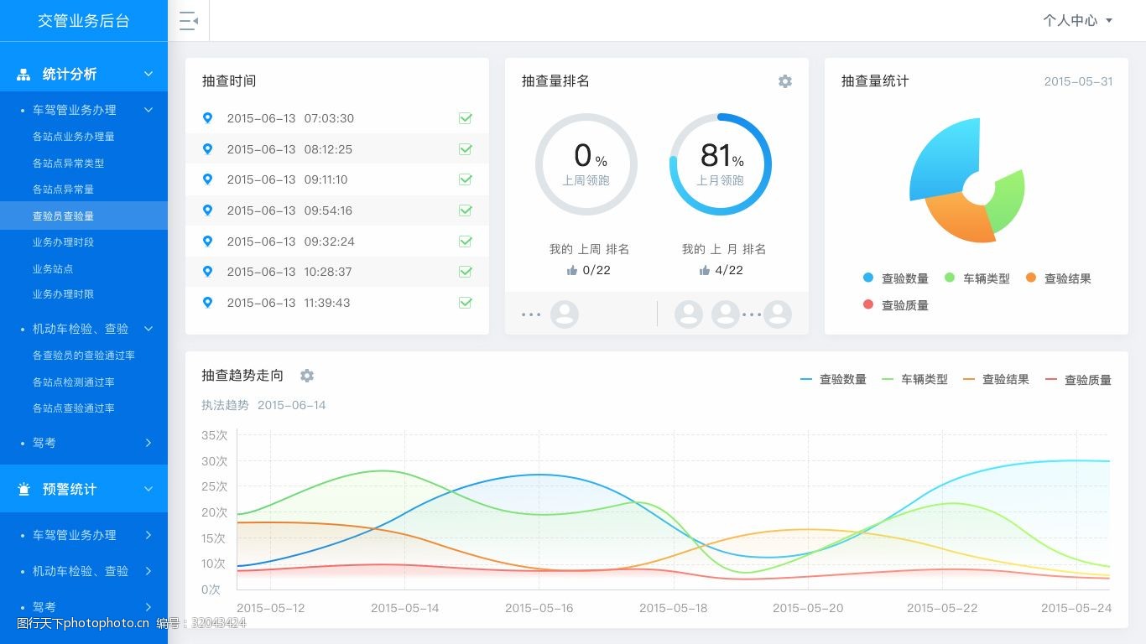Click red 查验质量 pie legend swatch

pyautogui.click(x=868, y=304)
